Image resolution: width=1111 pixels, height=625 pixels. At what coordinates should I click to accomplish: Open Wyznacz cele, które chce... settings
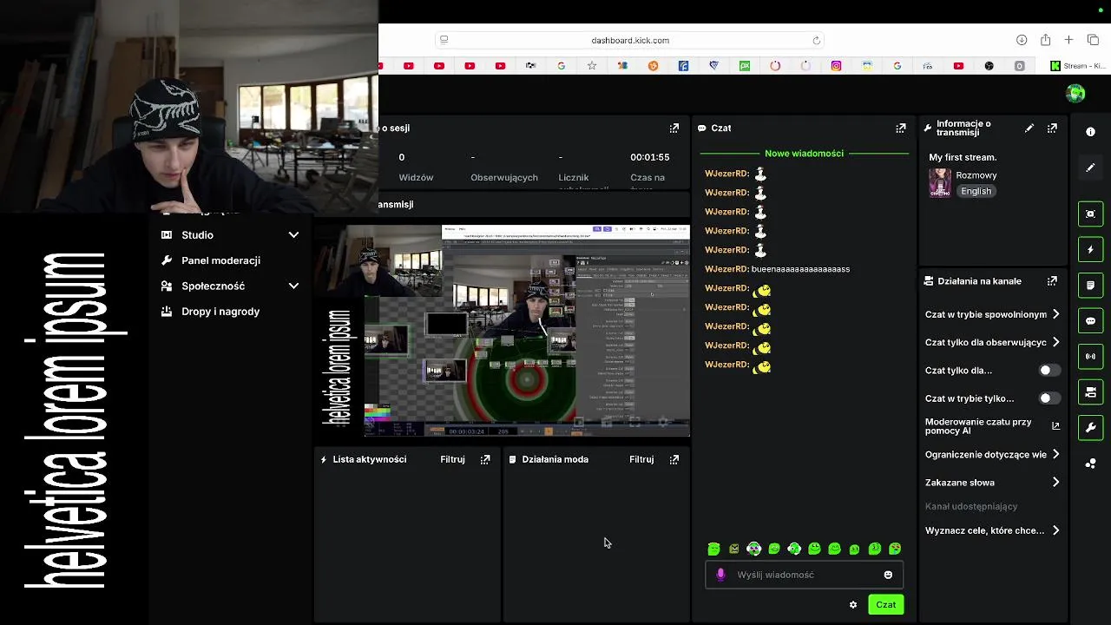[x=993, y=530]
